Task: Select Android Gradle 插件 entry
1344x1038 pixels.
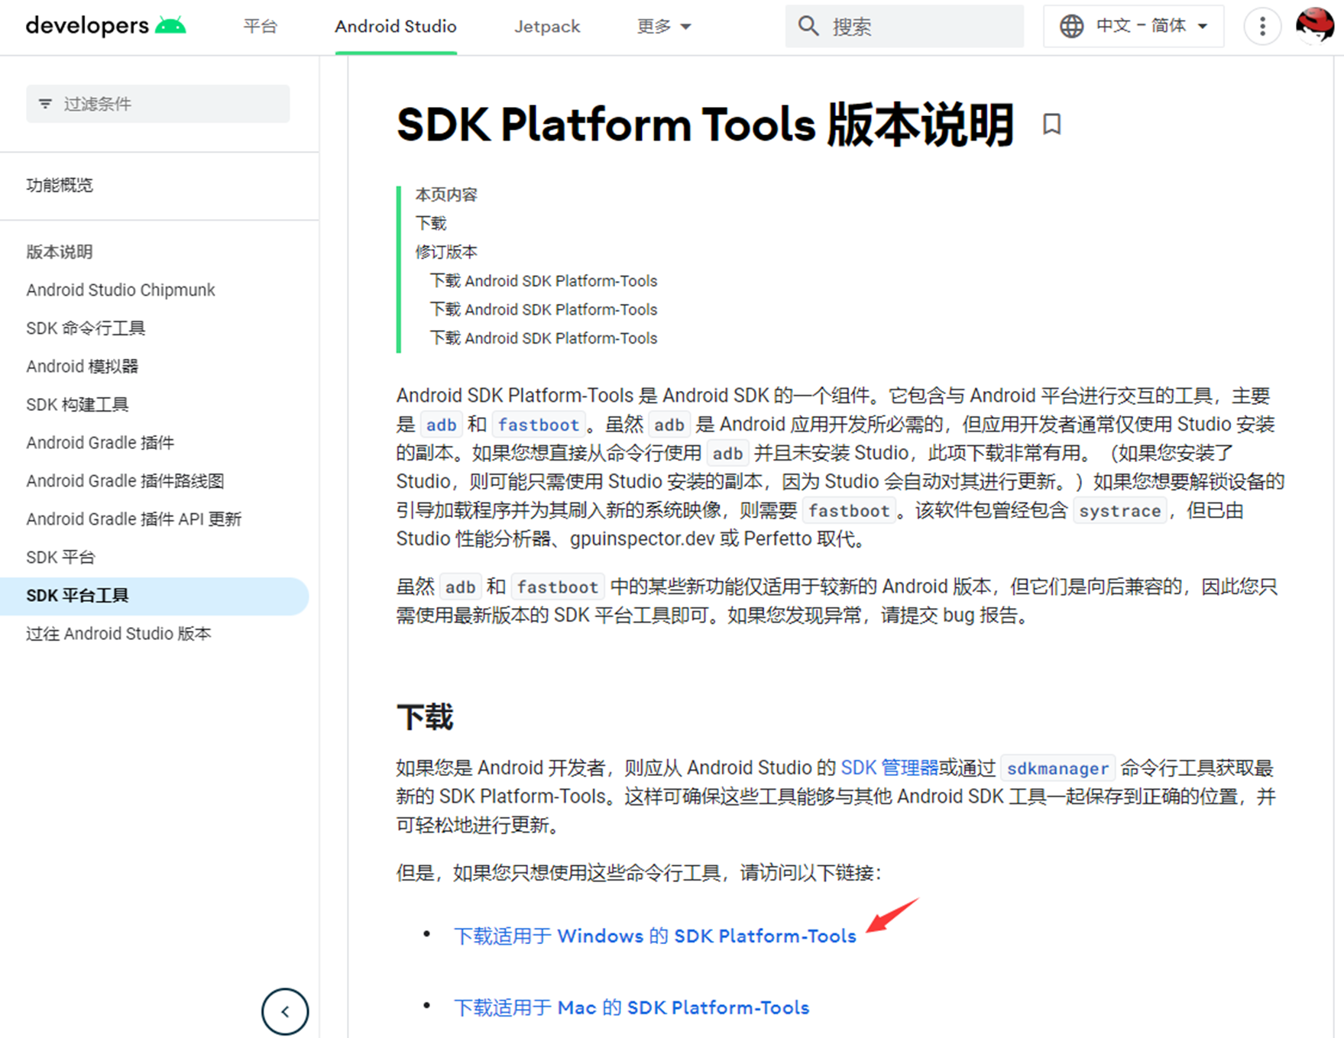Action: tap(100, 443)
